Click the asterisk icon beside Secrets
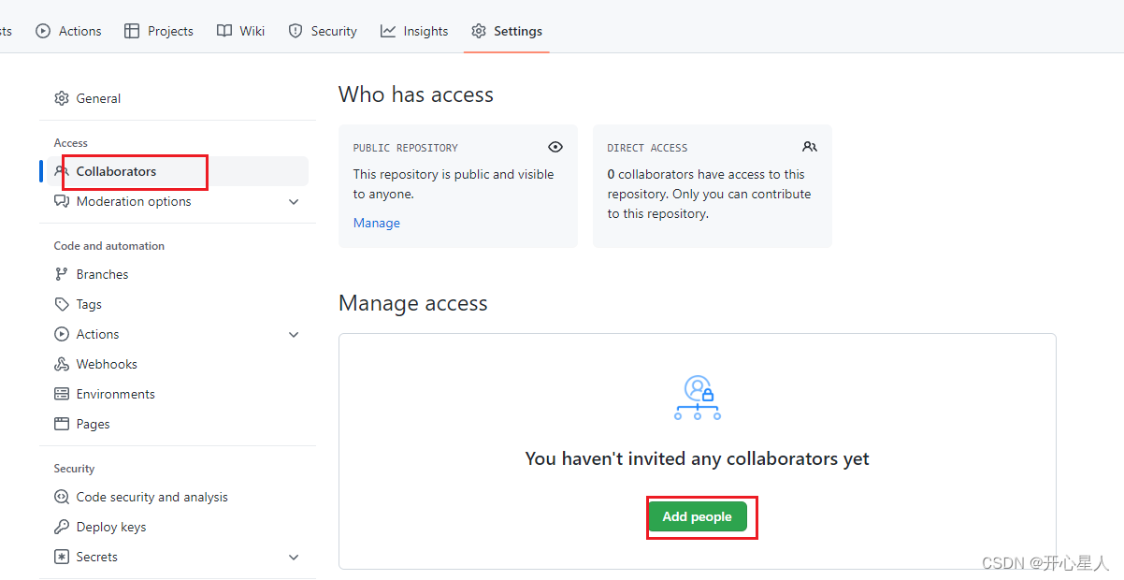 click(x=62, y=557)
